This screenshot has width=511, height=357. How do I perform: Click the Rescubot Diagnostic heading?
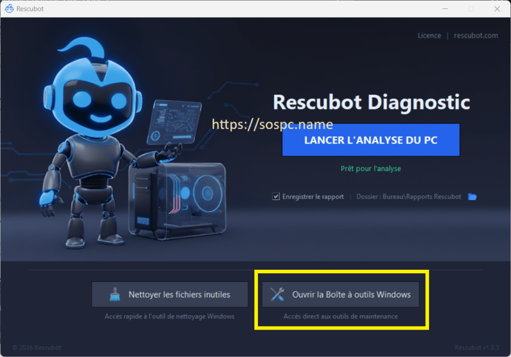tap(371, 102)
